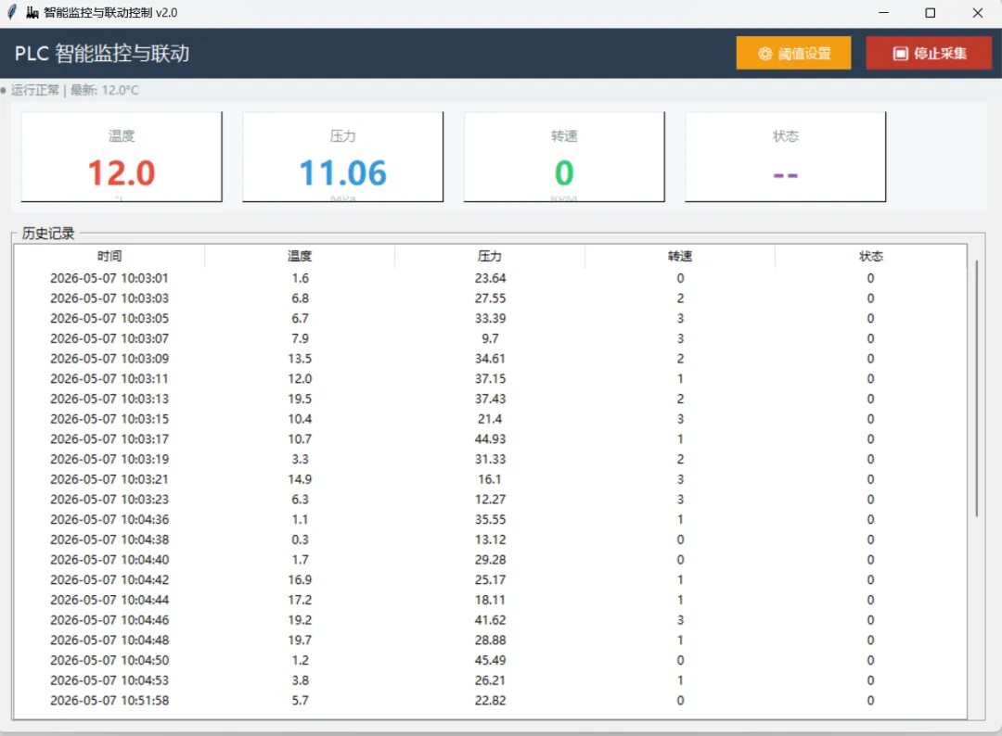Click the PLC 智能监控与联动 header title

tap(102, 54)
